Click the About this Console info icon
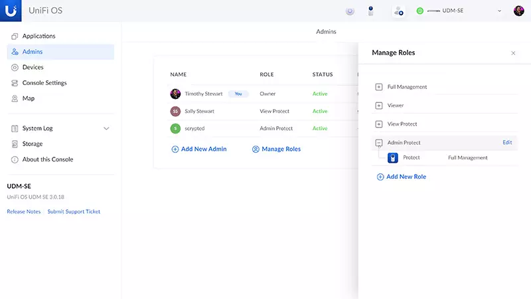 (15, 159)
